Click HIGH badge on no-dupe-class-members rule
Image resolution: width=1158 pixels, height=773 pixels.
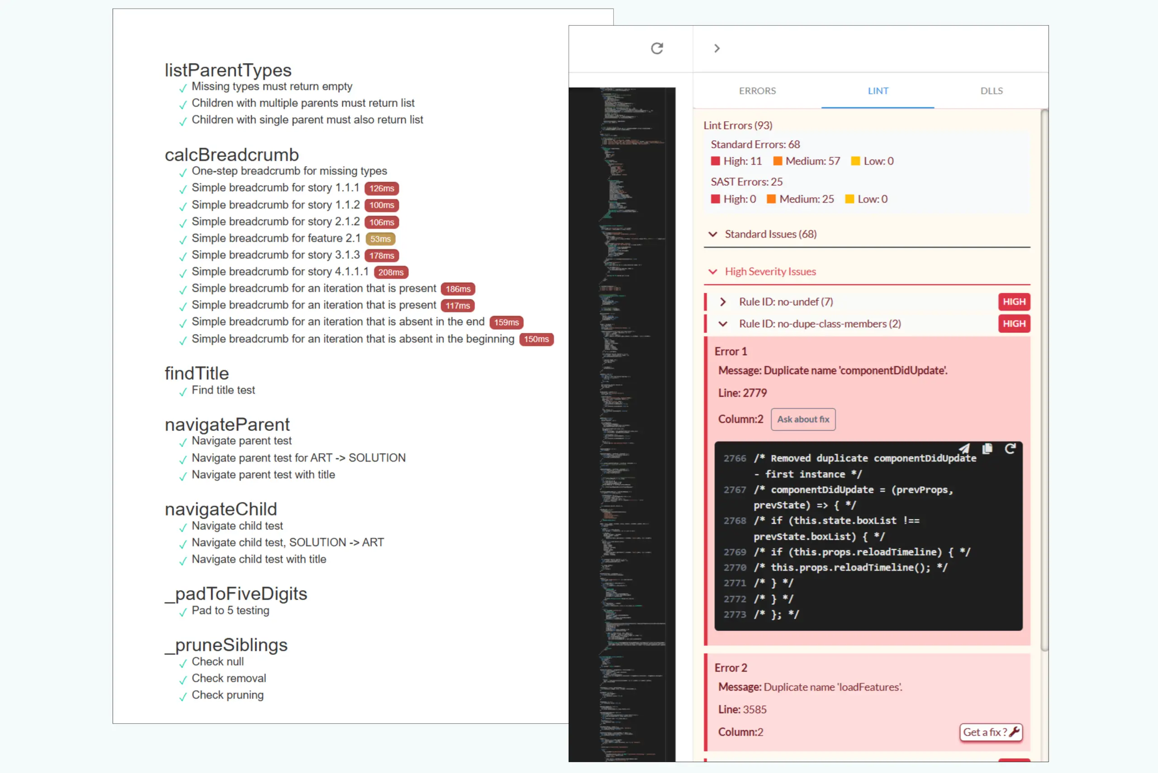click(1014, 324)
